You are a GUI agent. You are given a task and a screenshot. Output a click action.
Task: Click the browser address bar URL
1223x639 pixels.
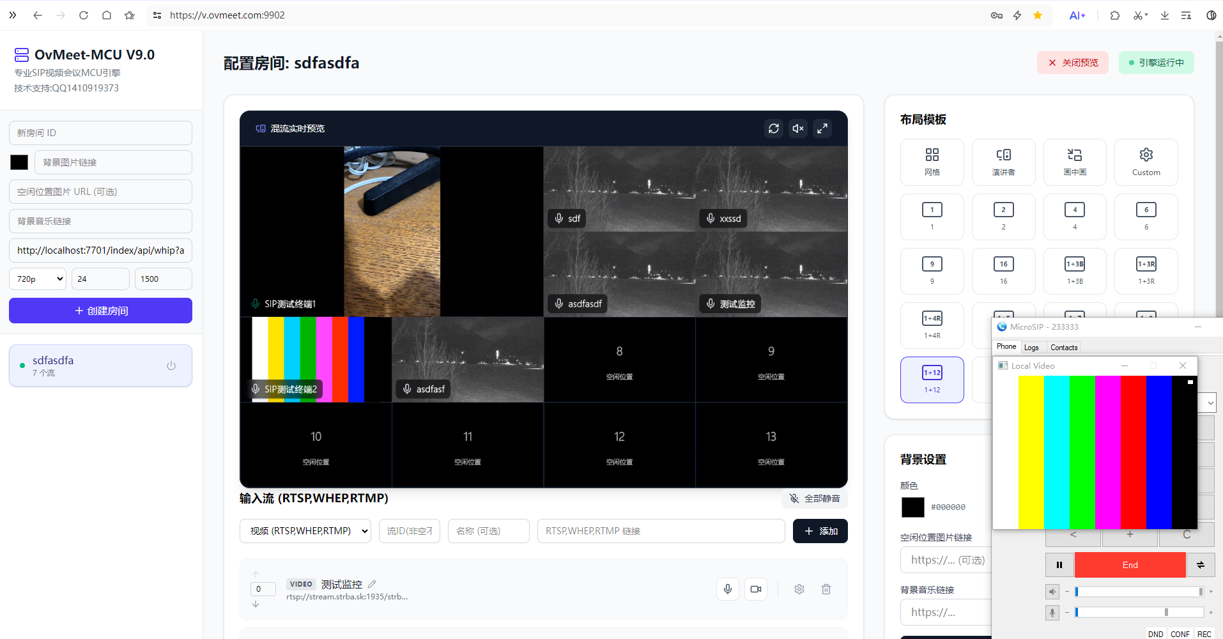(x=227, y=15)
